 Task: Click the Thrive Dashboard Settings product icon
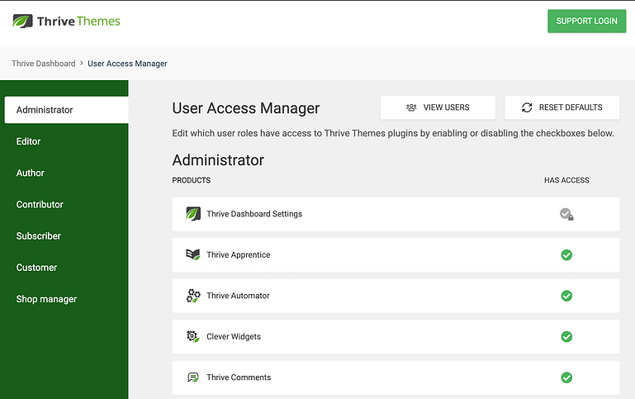coord(193,213)
